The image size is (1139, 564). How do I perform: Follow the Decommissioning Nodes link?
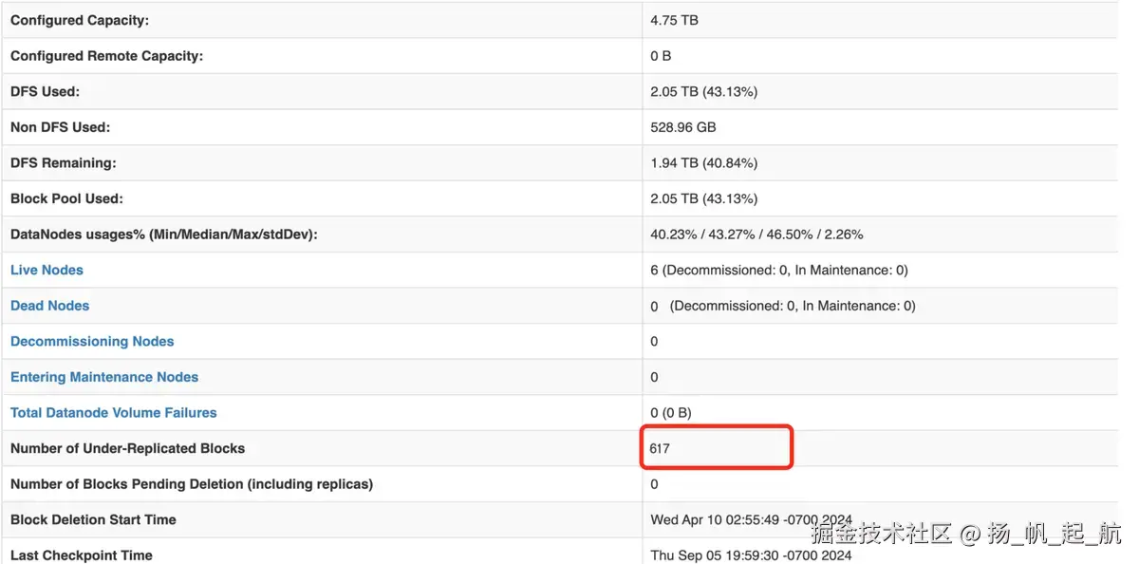click(x=92, y=342)
